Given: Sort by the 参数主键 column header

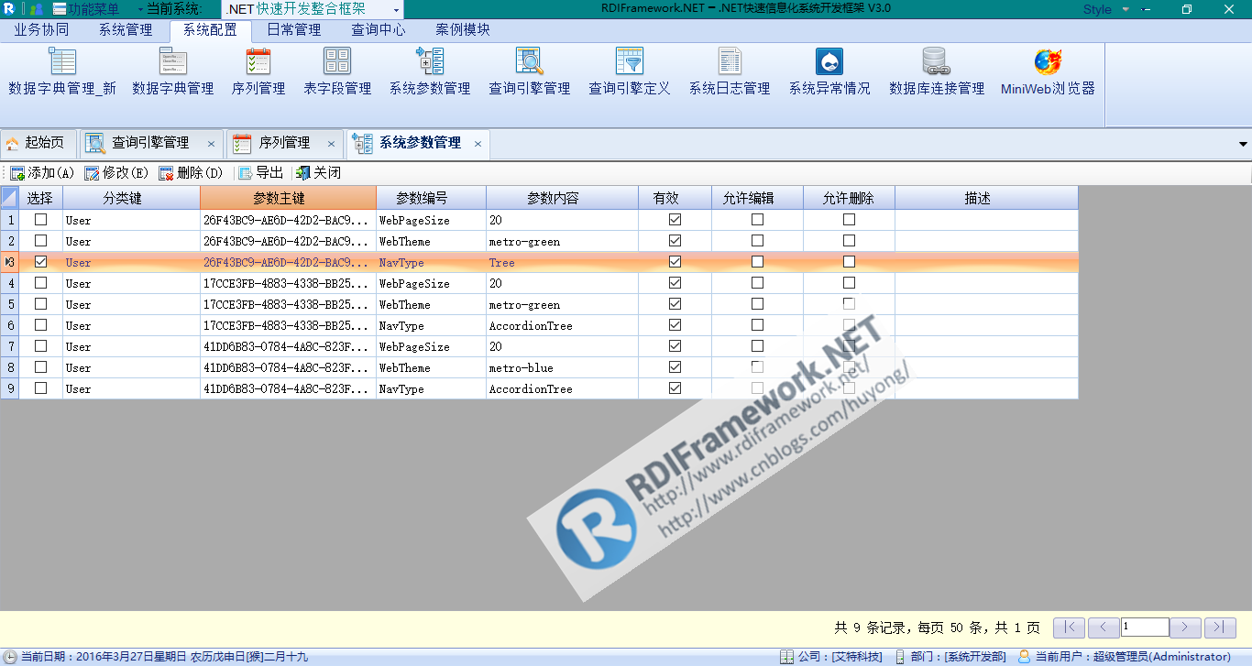Looking at the screenshot, I should 288,198.
